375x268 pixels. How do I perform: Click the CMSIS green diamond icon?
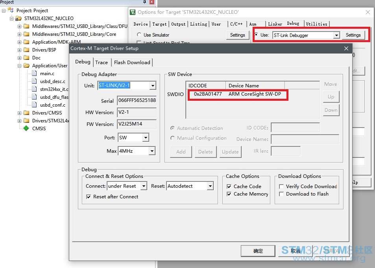[26, 129]
